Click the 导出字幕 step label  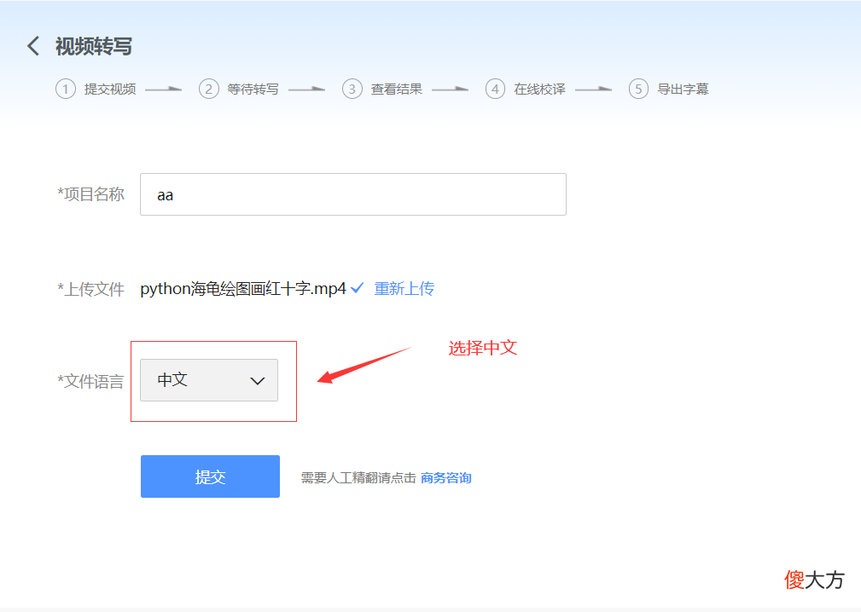pyautogui.click(x=684, y=89)
